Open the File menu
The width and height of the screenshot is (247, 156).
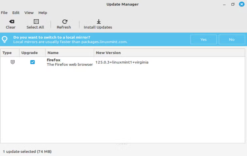click(x=4, y=13)
